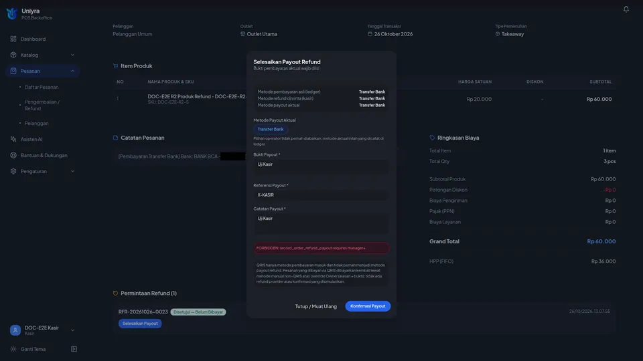This screenshot has width=643, height=361.
Task: Open Pengembalian / Refund page
Action: [x=42, y=105]
